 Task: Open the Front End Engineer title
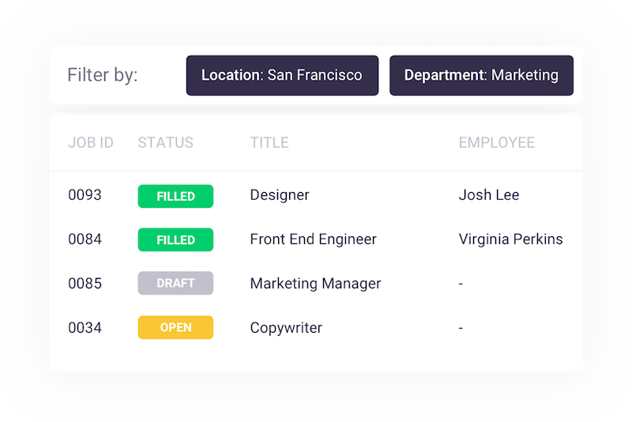click(x=313, y=239)
